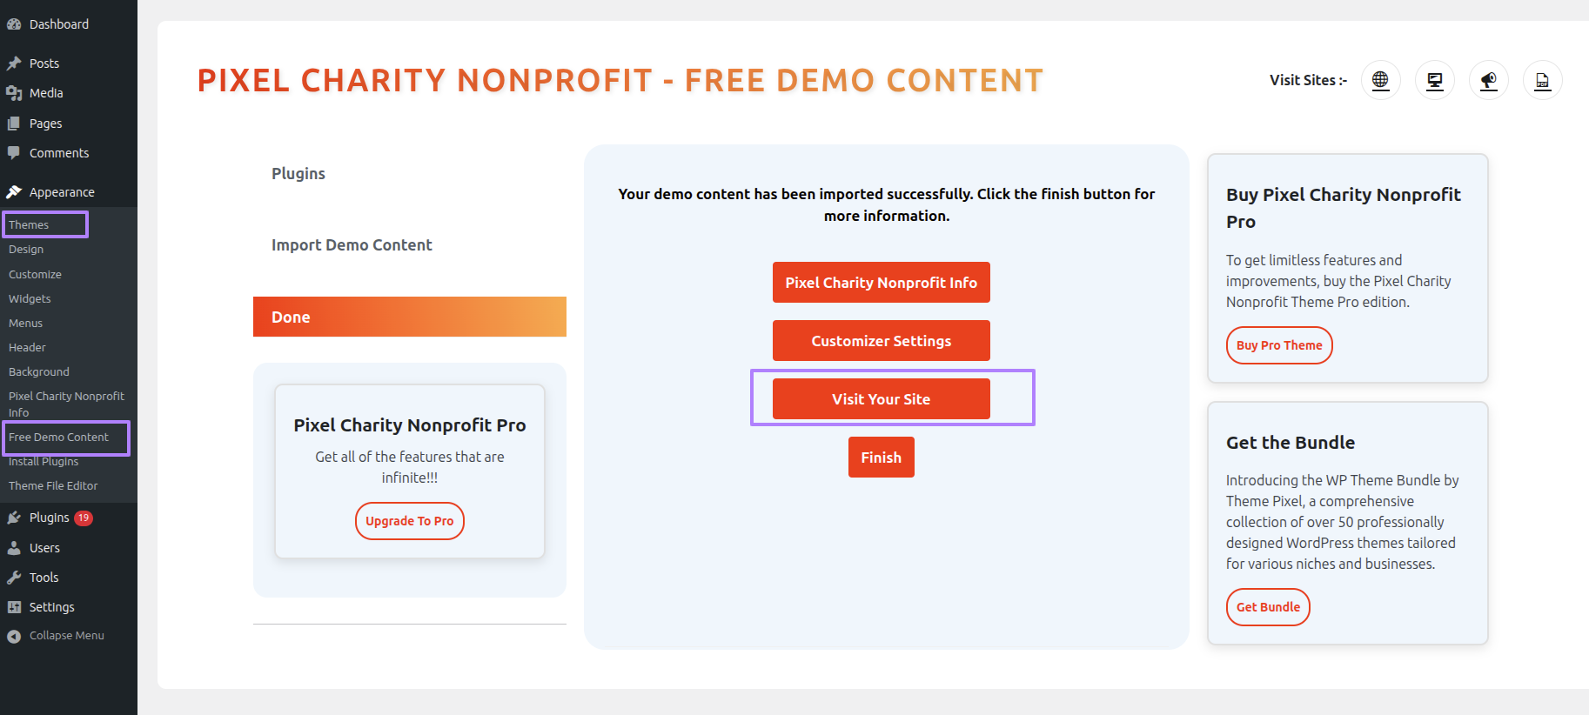Click the Posts pushpin icon
The width and height of the screenshot is (1589, 715).
click(14, 63)
